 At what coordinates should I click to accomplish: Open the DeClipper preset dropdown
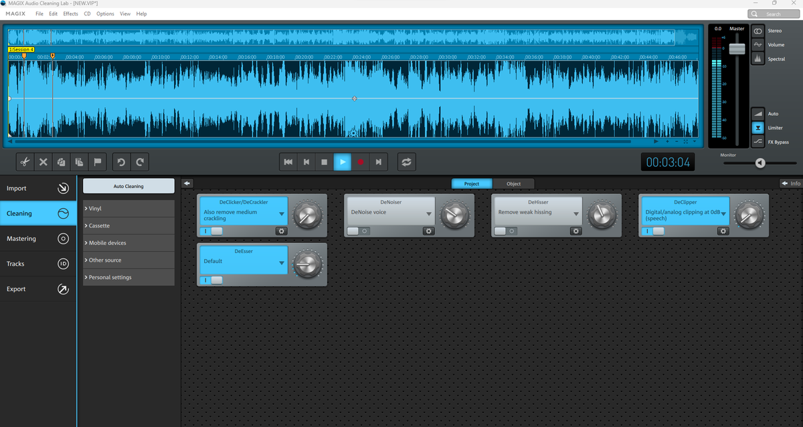click(723, 215)
